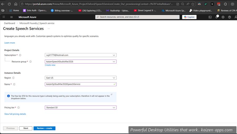
Task: Open the Resource group dropdown
Action: pos(81,62)
